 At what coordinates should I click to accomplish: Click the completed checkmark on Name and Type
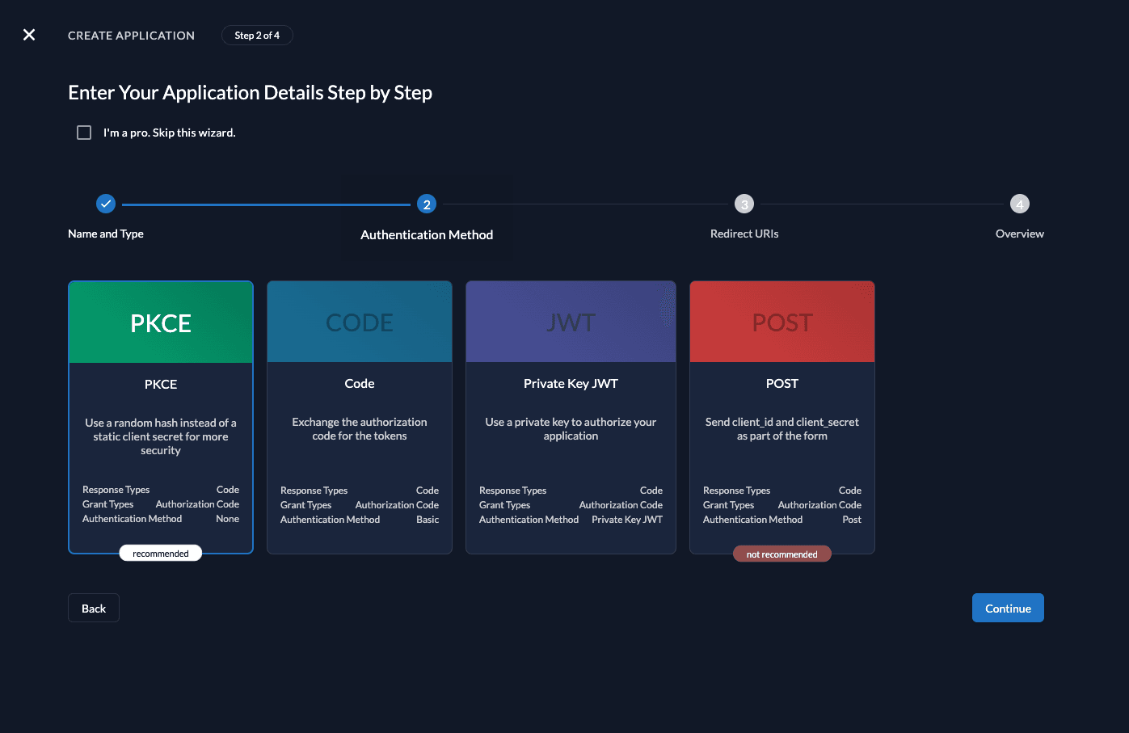tap(106, 204)
